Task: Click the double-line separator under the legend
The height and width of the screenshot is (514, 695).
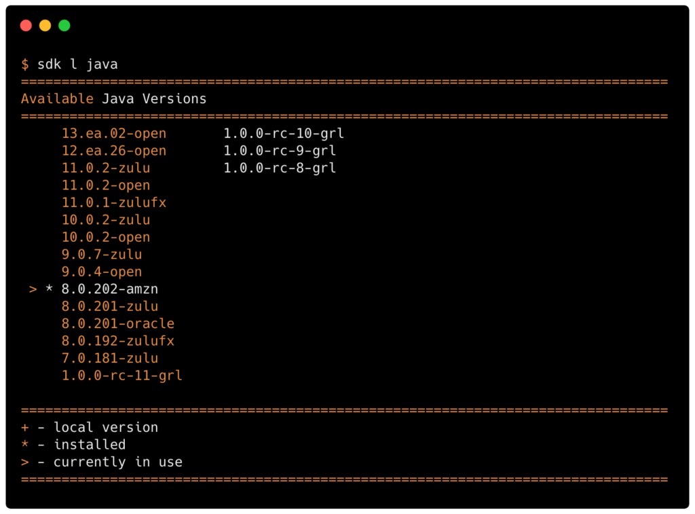Action: pyautogui.click(x=345, y=479)
